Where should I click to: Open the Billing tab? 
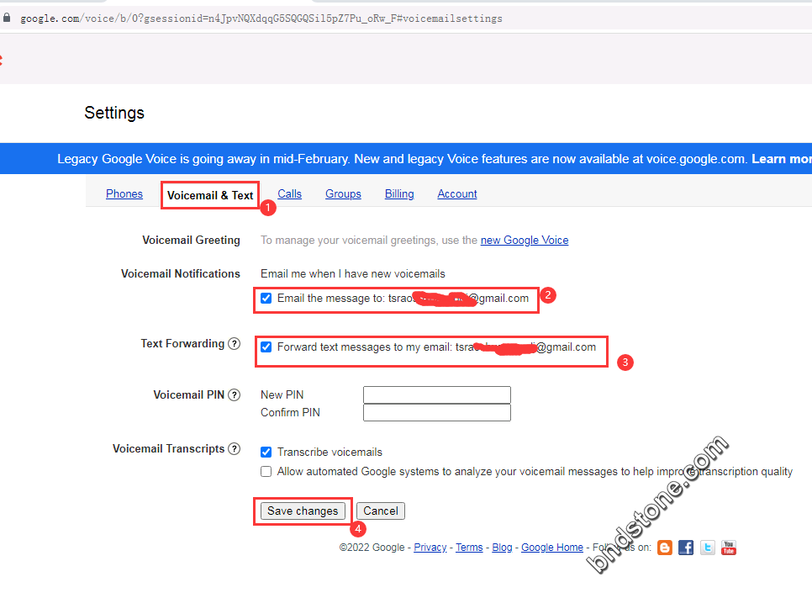pos(399,193)
